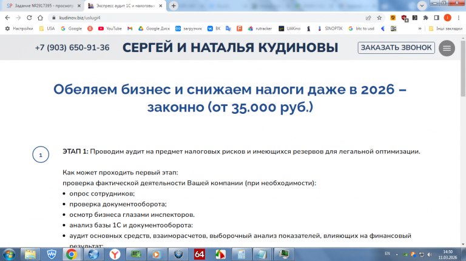
Task: Show more hidden bookmarks chevron
Action: tap(420, 28)
